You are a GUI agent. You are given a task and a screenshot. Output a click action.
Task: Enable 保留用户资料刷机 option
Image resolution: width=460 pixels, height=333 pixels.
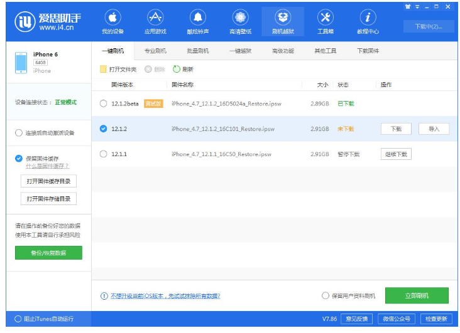[326, 295]
